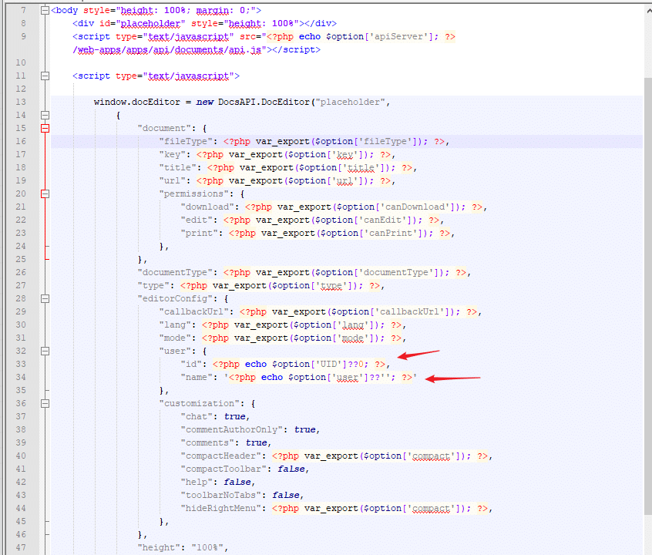This screenshot has width=652, height=555.
Task: Collapse the body tag fold on line 7
Action: click(x=45, y=11)
